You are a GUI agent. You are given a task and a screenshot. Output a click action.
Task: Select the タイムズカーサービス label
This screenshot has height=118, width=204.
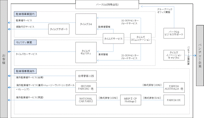(x=26, y=54)
